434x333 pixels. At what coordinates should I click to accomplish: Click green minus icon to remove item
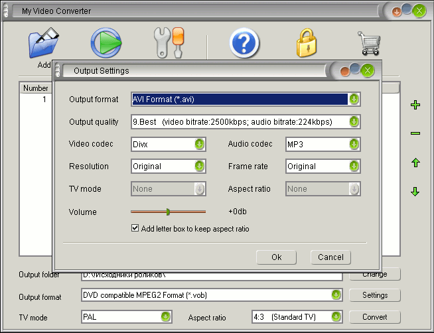coord(415,133)
